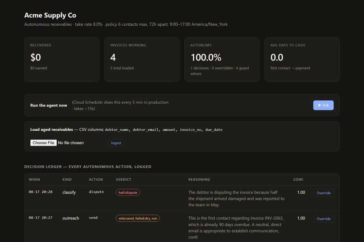
Task: Click the Autonomy 100.0% value
Action: tap(206, 57)
